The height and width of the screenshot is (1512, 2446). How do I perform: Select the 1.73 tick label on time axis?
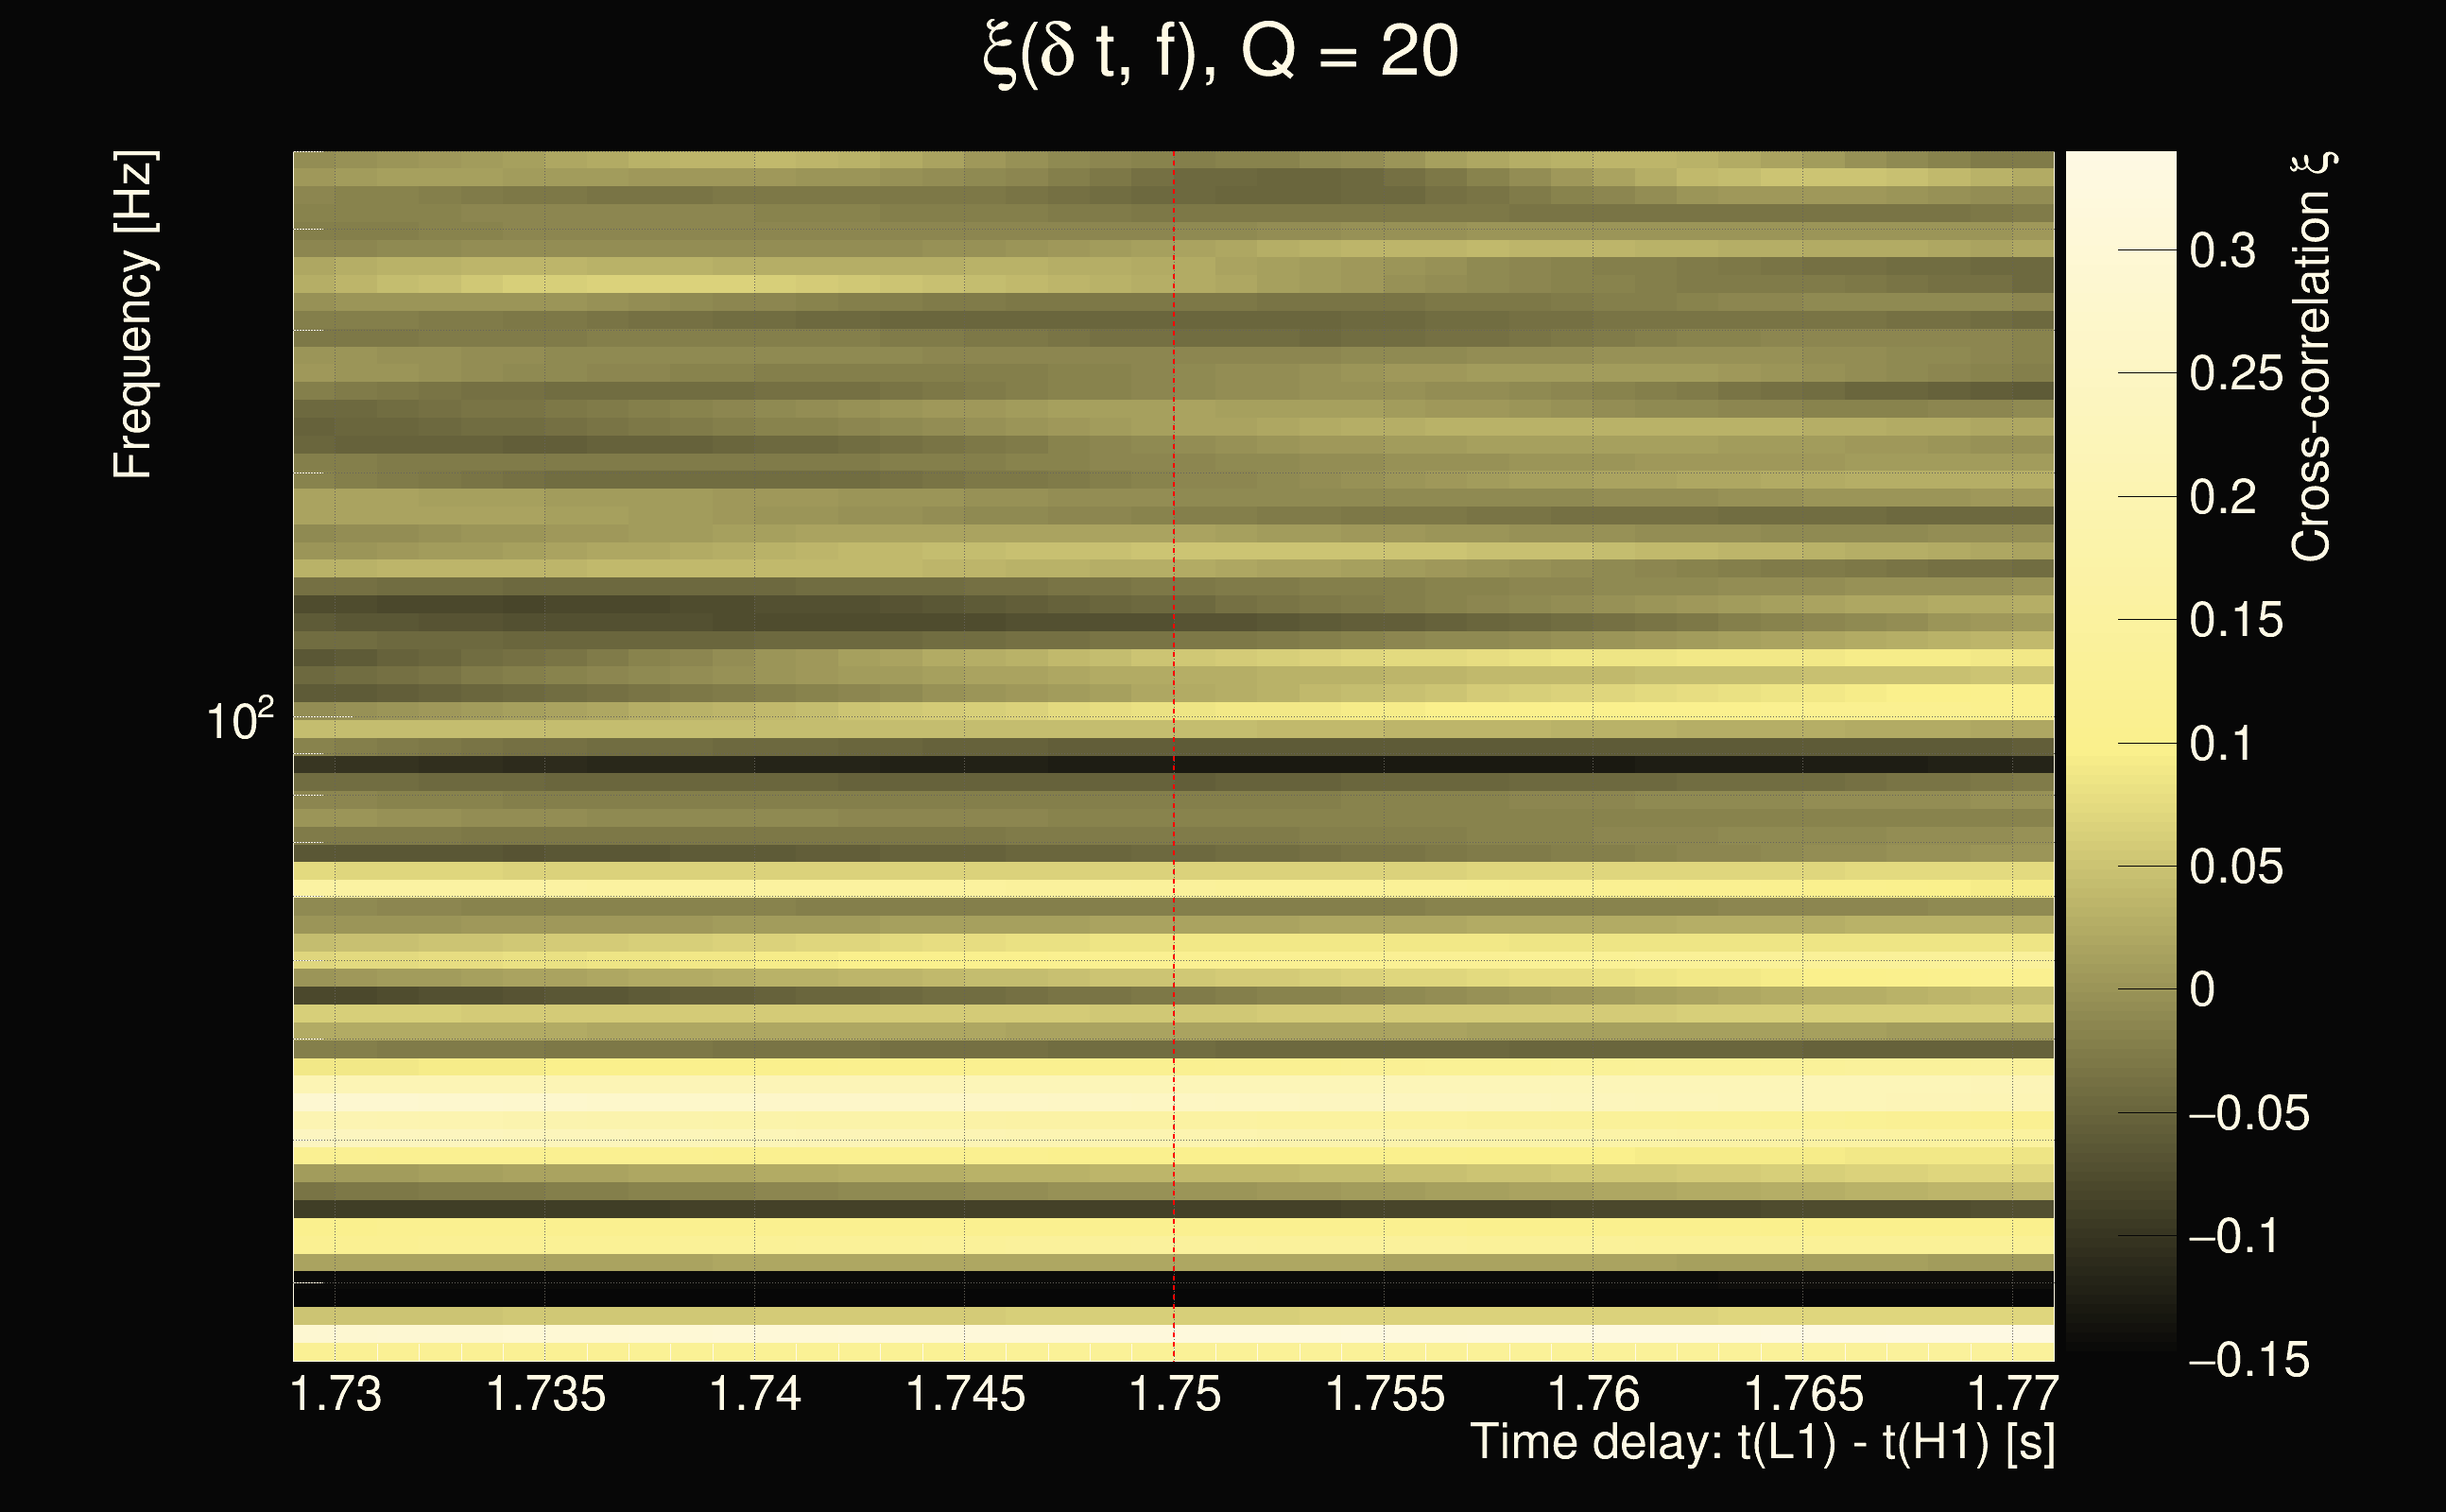336,1394
